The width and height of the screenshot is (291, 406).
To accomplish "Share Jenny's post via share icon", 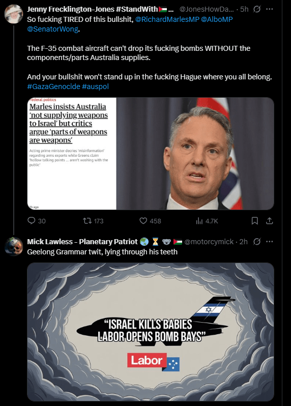I will (270, 221).
